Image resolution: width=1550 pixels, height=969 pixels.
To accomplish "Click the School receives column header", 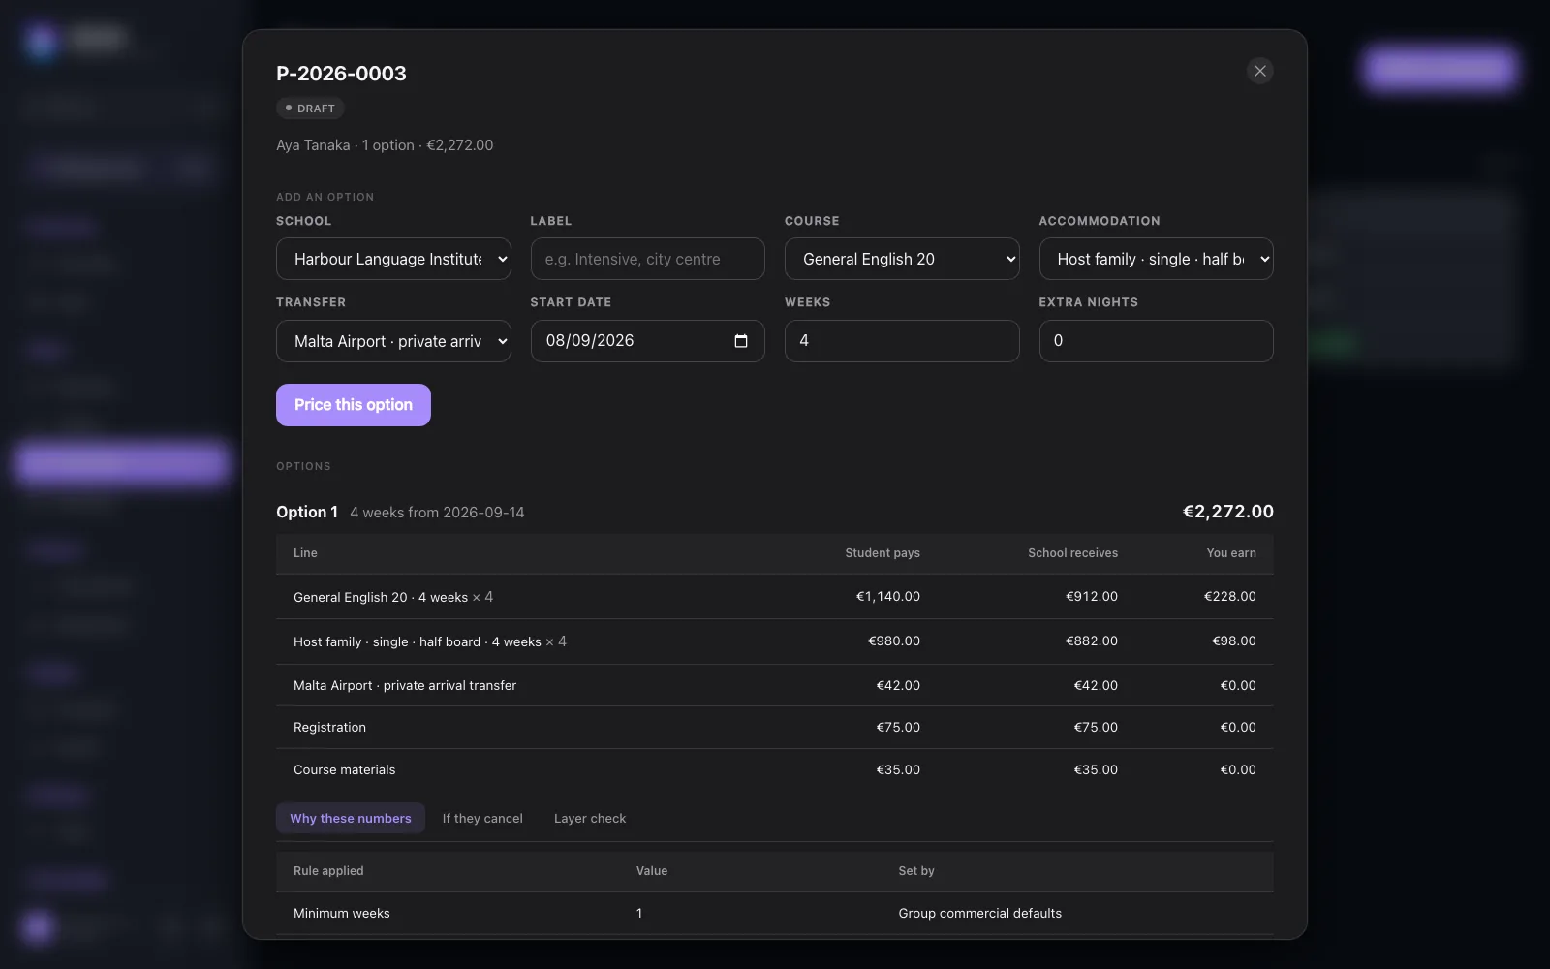I will (1072, 552).
